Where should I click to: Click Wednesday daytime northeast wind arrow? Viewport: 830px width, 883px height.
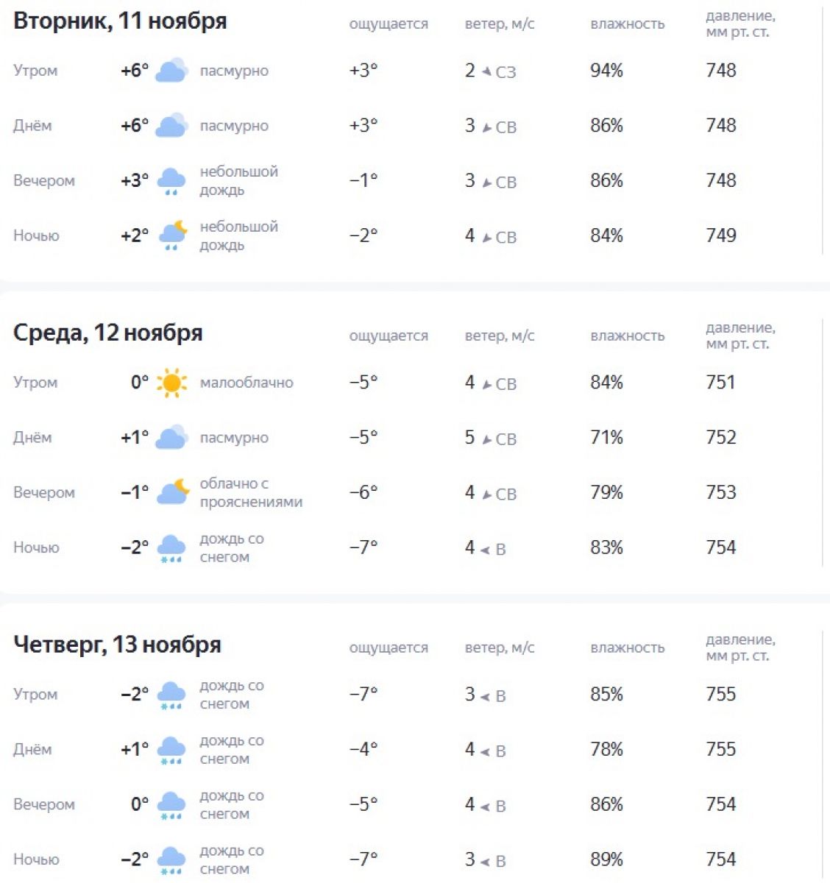pos(486,439)
